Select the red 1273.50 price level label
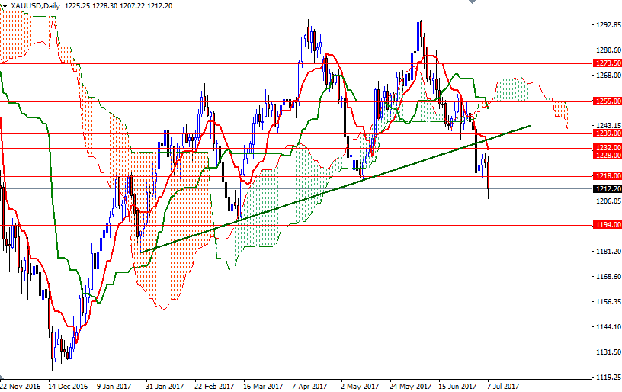The width and height of the screenshot is (622, 392). tap(607, 63)
